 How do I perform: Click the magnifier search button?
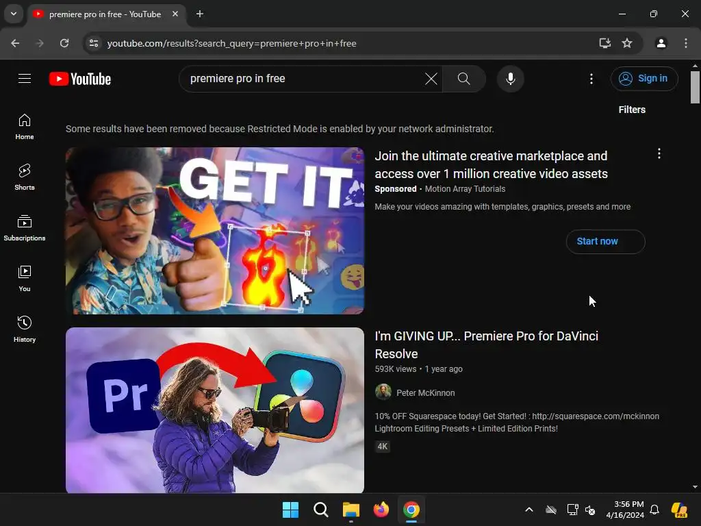464,79
